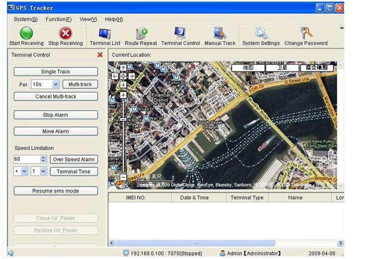Open Terminal Control toolbar icon
This screenshot has width=382, height=259.
(180, 33)
